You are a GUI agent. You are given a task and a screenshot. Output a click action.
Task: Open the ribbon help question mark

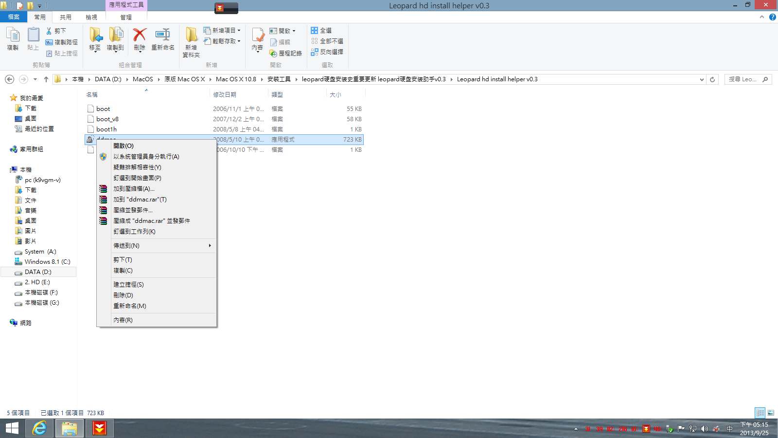(772, 17)
